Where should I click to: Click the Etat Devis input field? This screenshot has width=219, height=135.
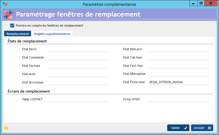(x=78, y=49)
